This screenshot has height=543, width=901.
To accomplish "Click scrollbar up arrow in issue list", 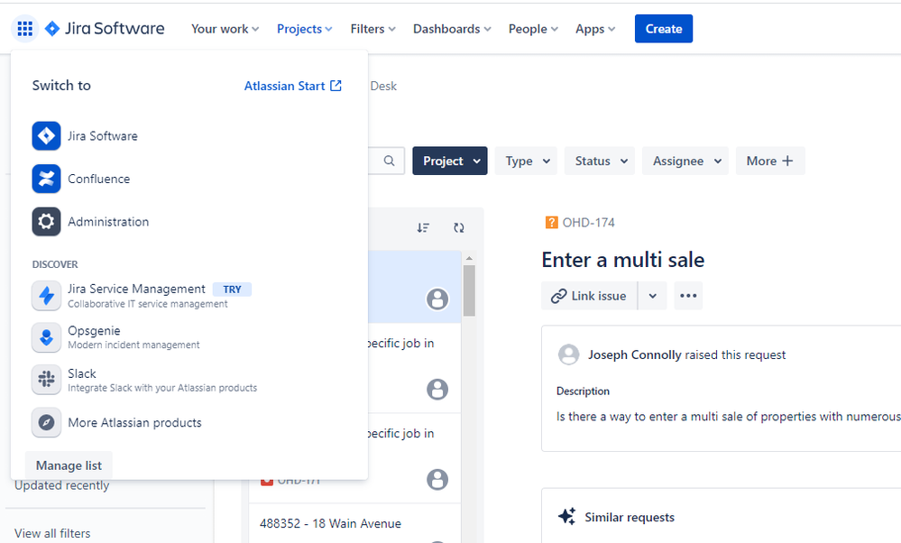I will pos(469,258).
